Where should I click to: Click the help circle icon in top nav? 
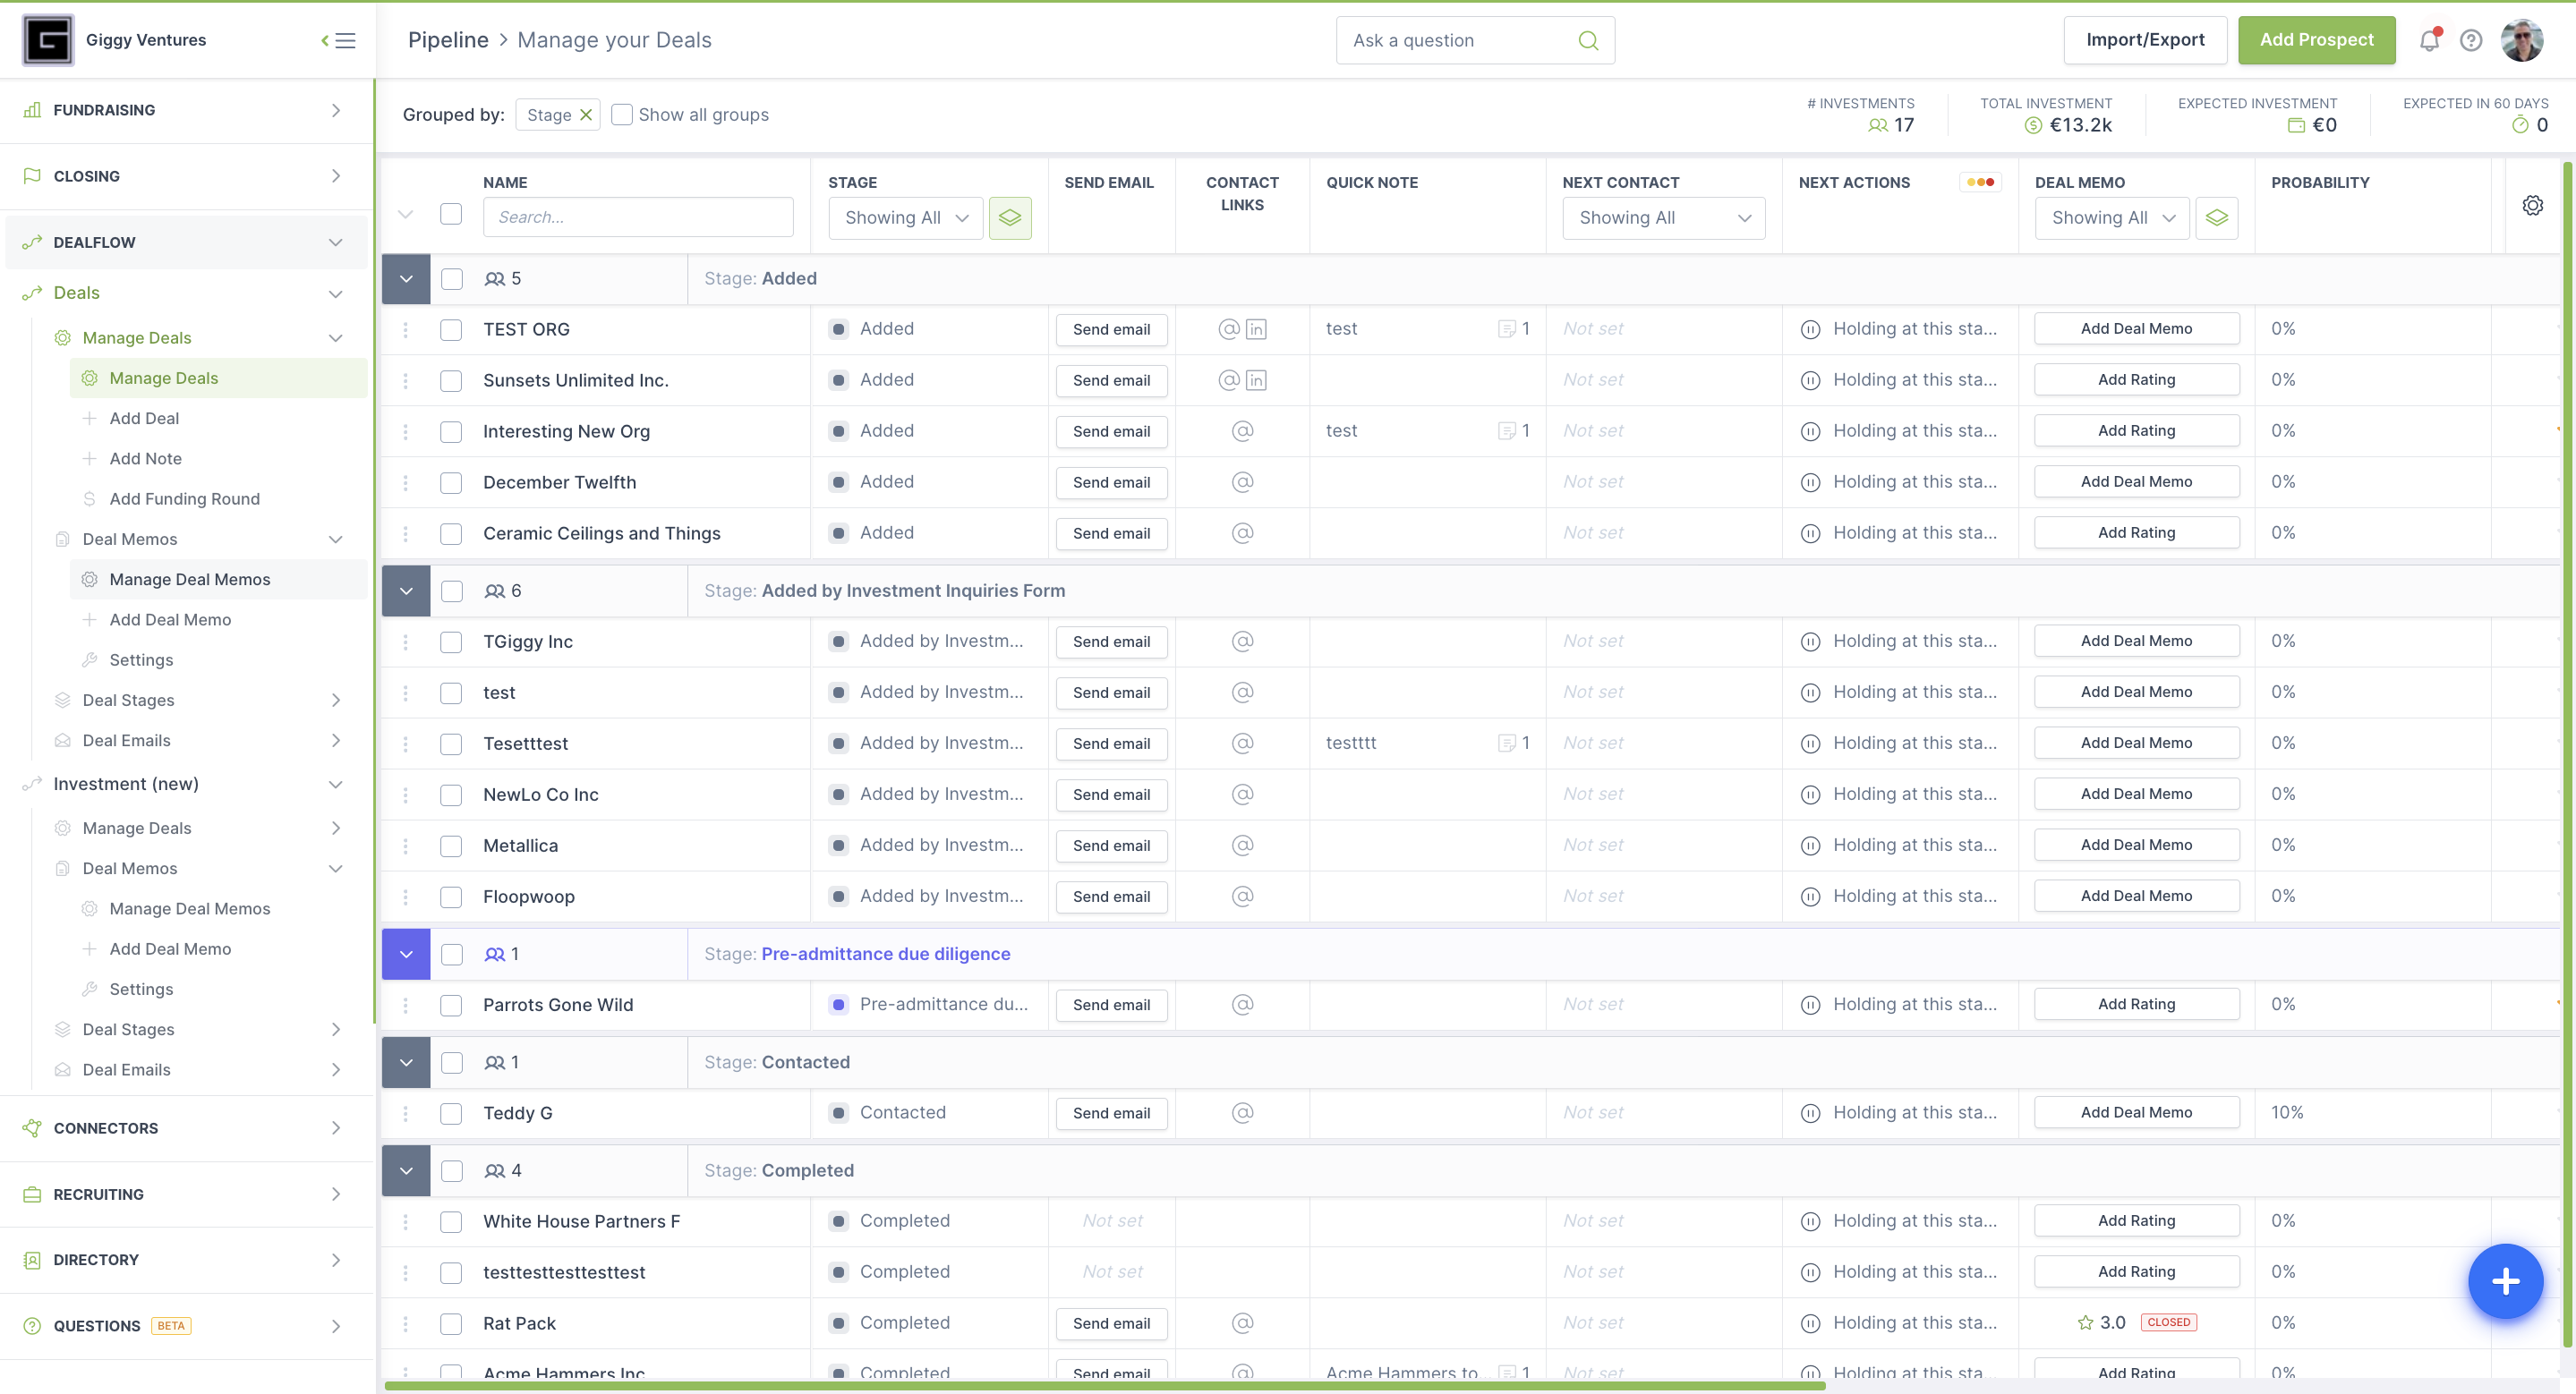click(2471, 39)
